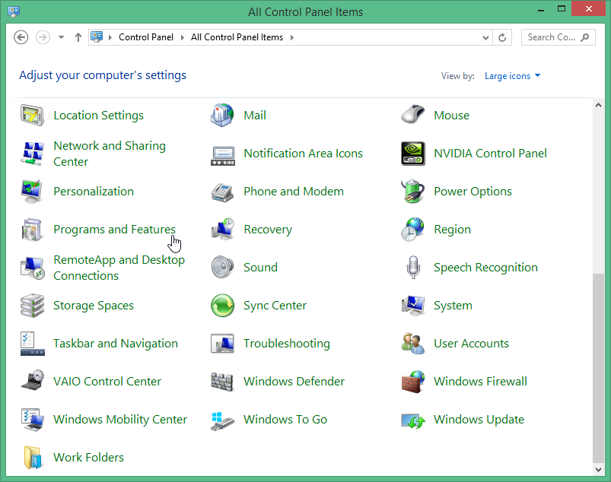Click 'Control Panel' in the breadcrumb
This screenshot has width=611, height=482.
click(146, 37)
